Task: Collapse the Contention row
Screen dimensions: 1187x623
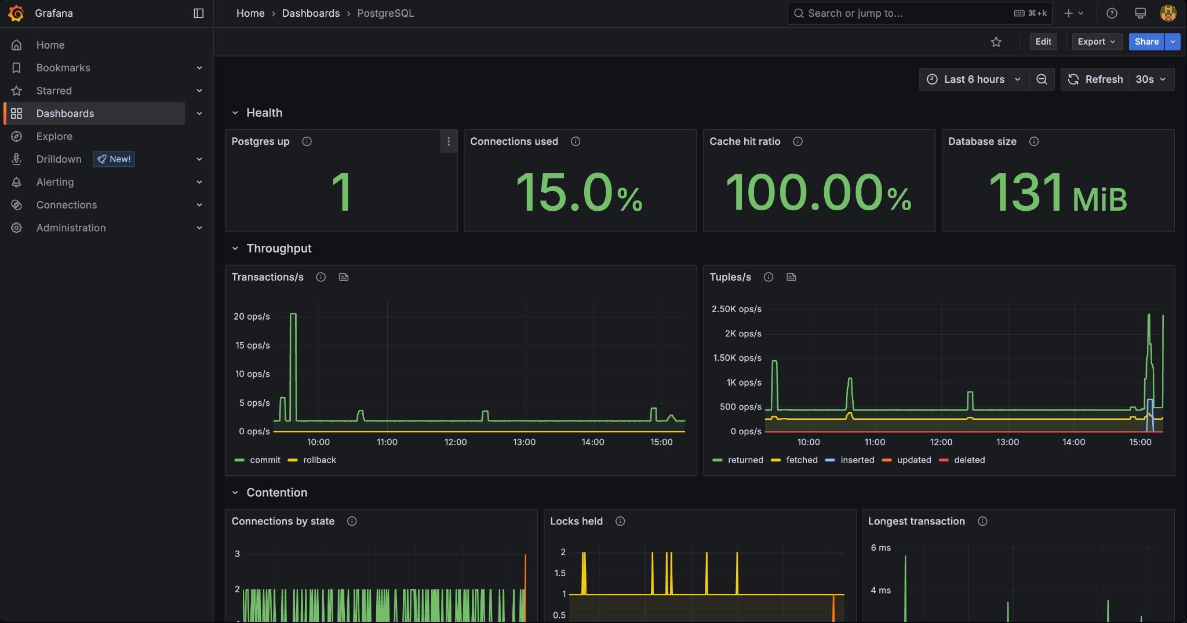Action: coord(235,493)
